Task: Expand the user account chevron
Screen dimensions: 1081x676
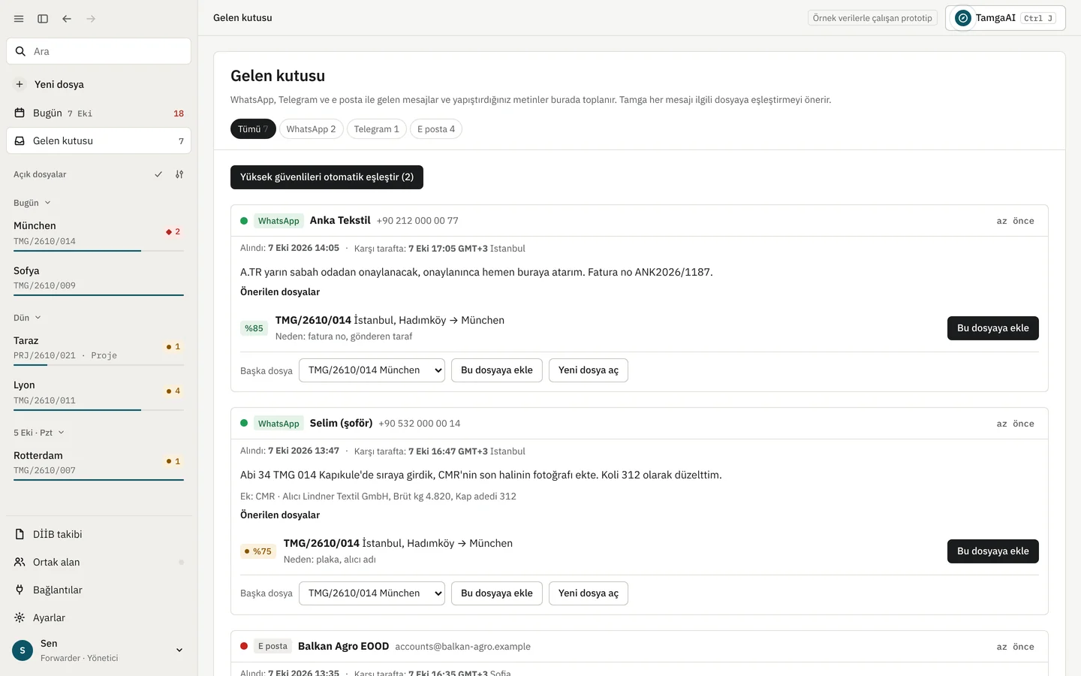Action: tap(179, 650)
